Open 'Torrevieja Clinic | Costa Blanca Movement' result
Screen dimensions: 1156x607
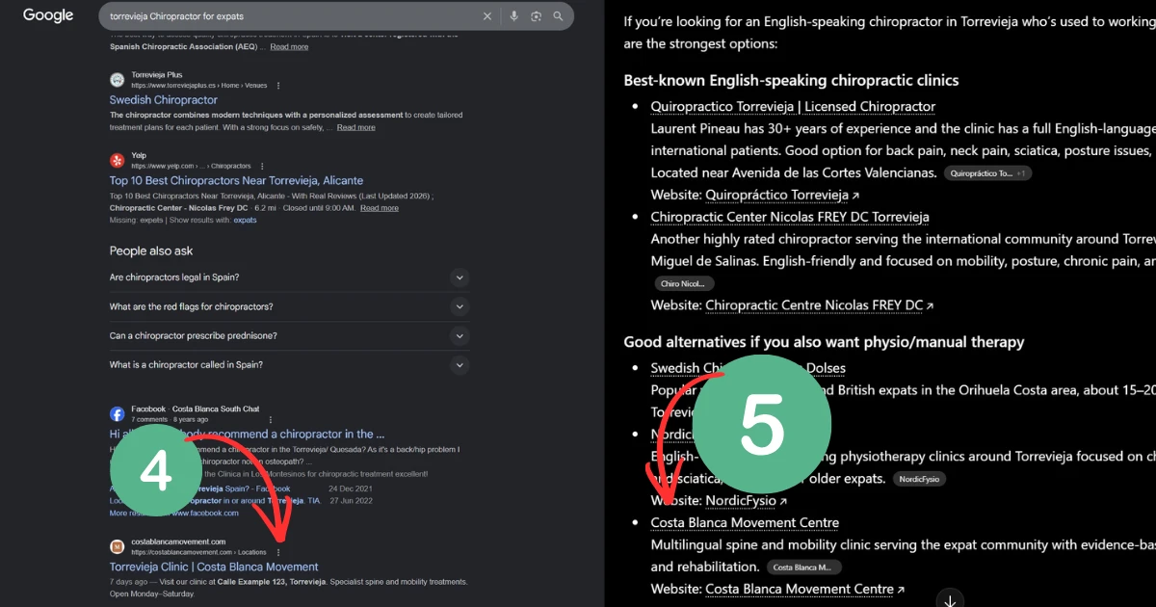(x=214, y=567)
